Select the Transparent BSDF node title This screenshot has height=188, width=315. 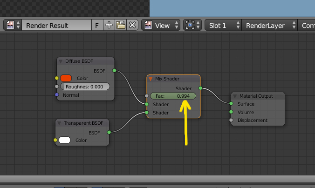[83, 123]
